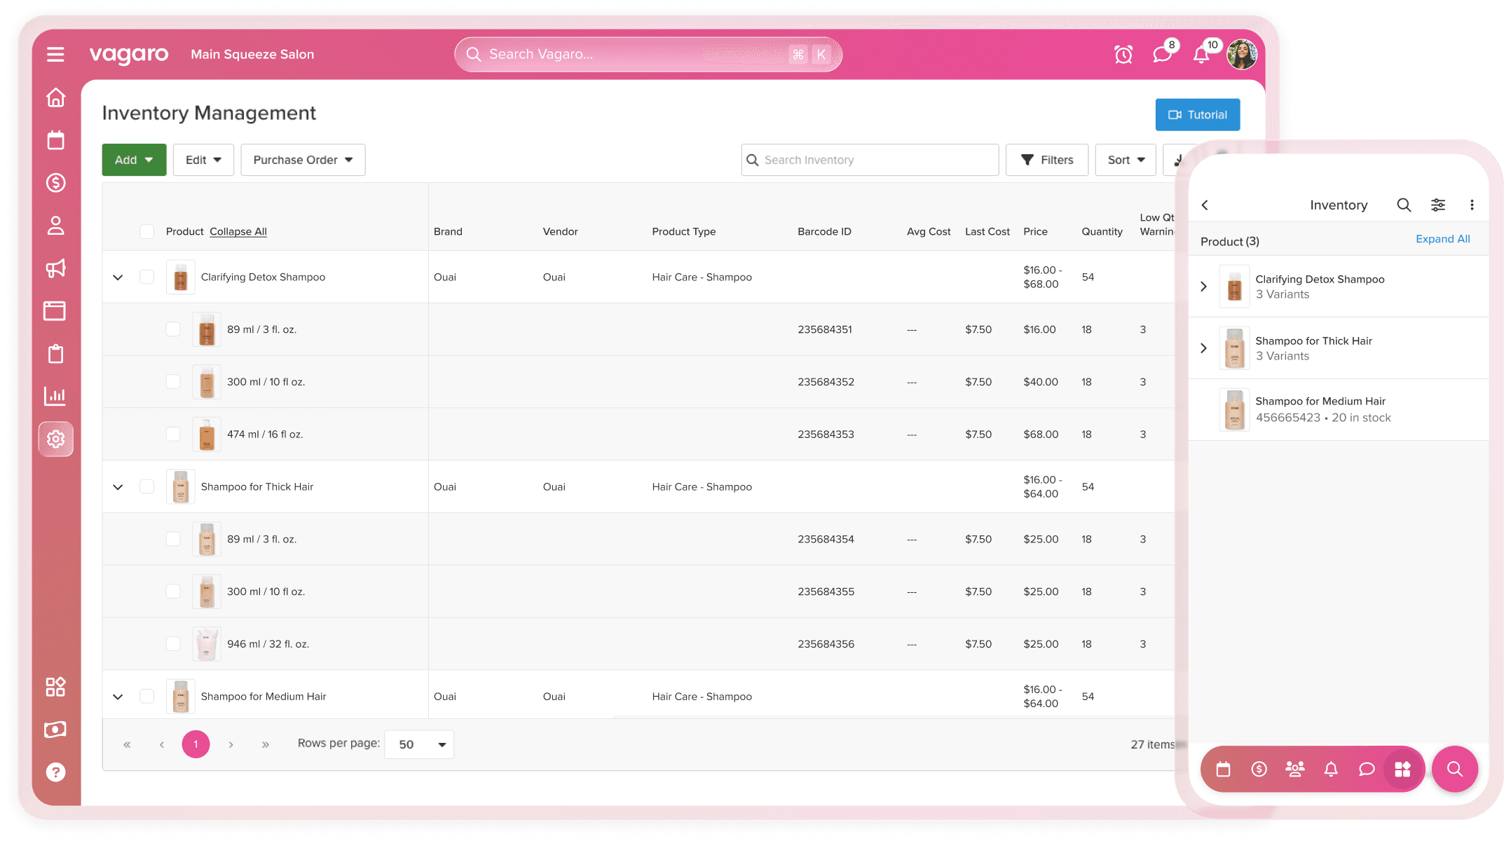This screenshot has height=841, width=1504.
Task: Open the Sort menu
Action: pos(1125,160)
